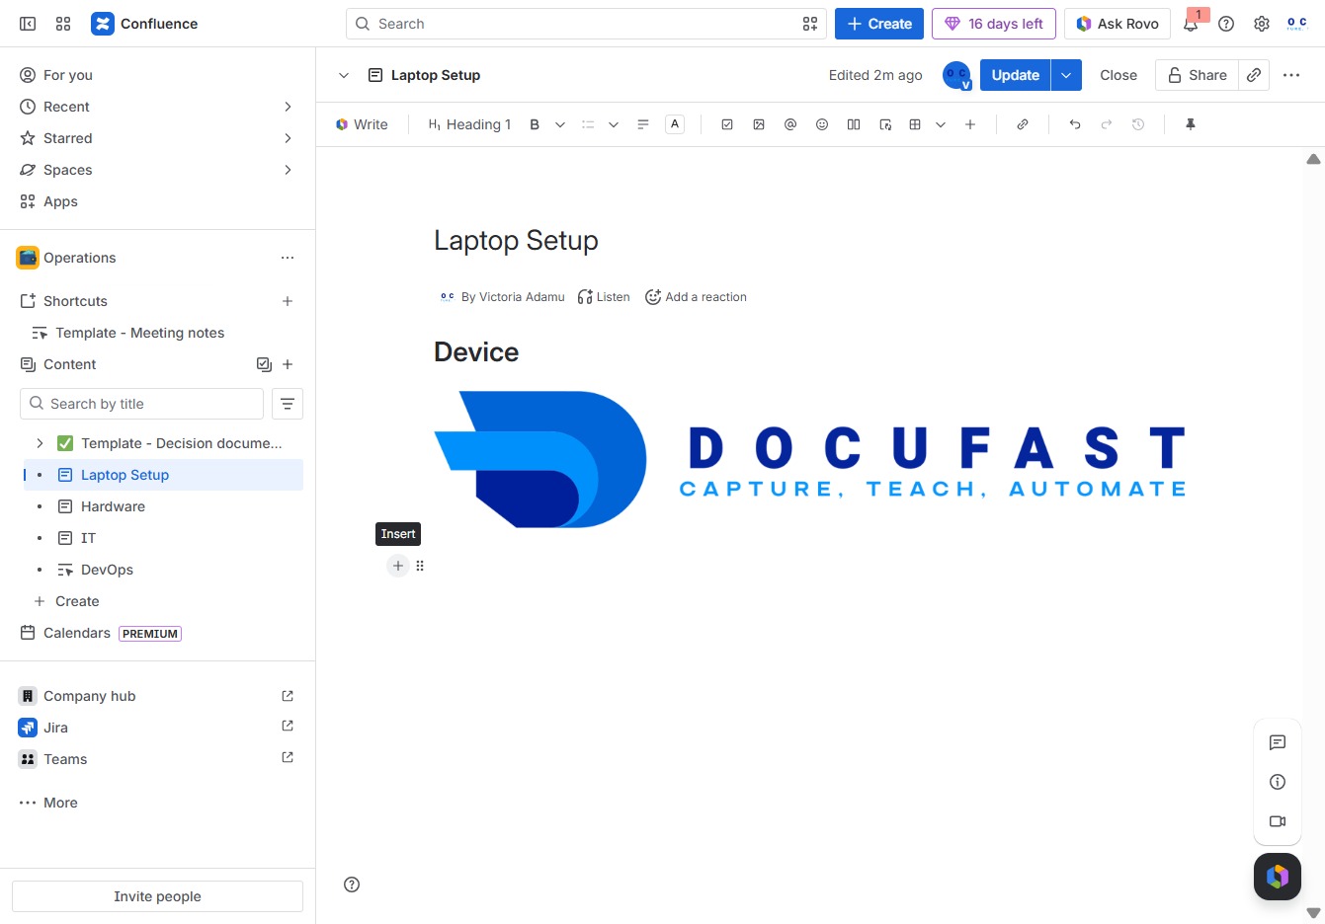
Task: Go to Confluence home via the logo
Action: [x=144, y=24]
